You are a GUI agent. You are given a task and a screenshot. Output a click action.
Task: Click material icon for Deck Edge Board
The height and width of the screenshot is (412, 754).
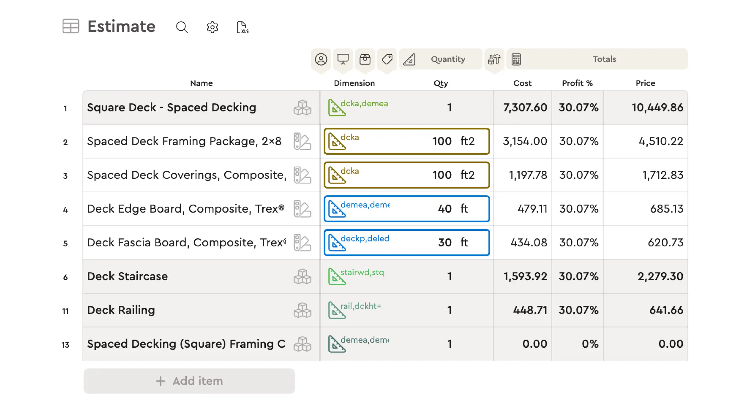(x=302, y=209)
